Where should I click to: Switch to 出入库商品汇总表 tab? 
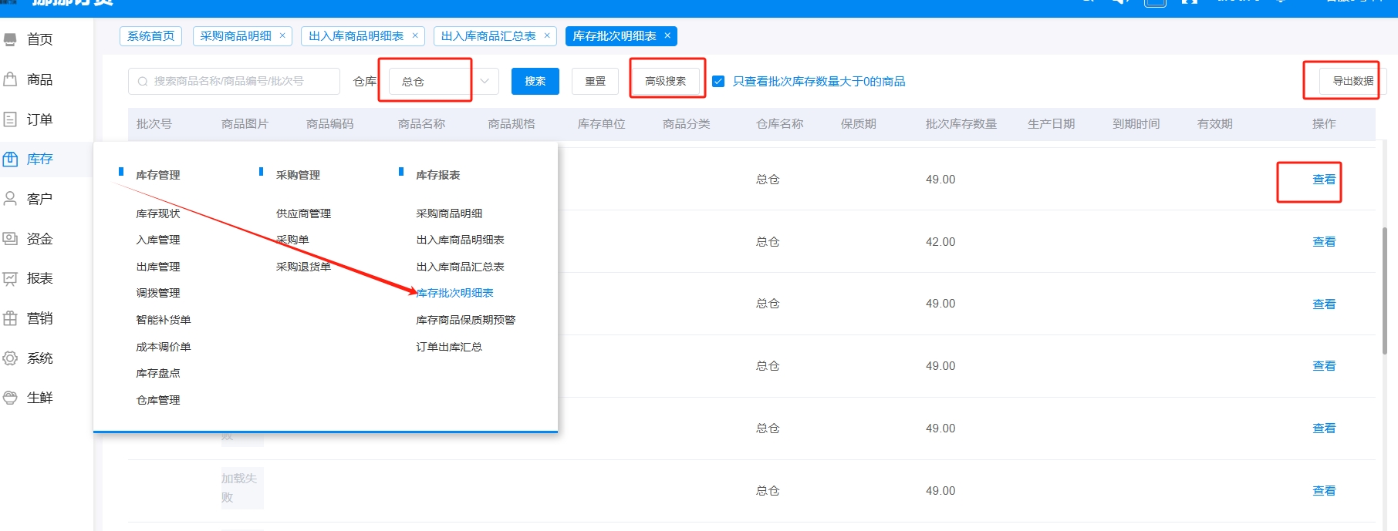(x=488, y=36)
